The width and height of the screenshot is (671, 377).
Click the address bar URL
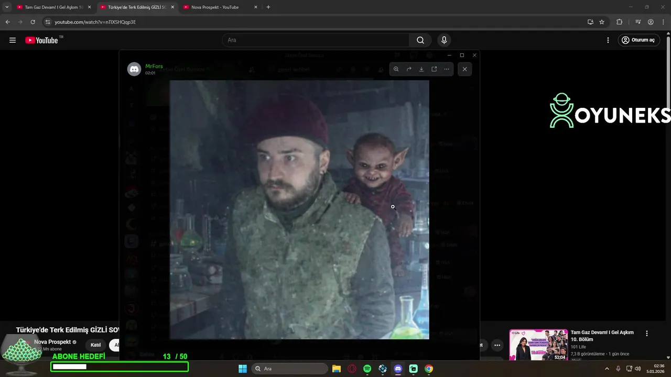click(95, 22)
